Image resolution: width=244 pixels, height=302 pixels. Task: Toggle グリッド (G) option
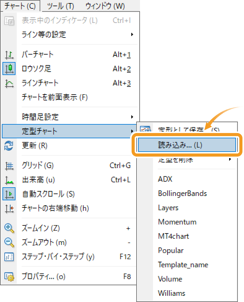tap(69, 166)
